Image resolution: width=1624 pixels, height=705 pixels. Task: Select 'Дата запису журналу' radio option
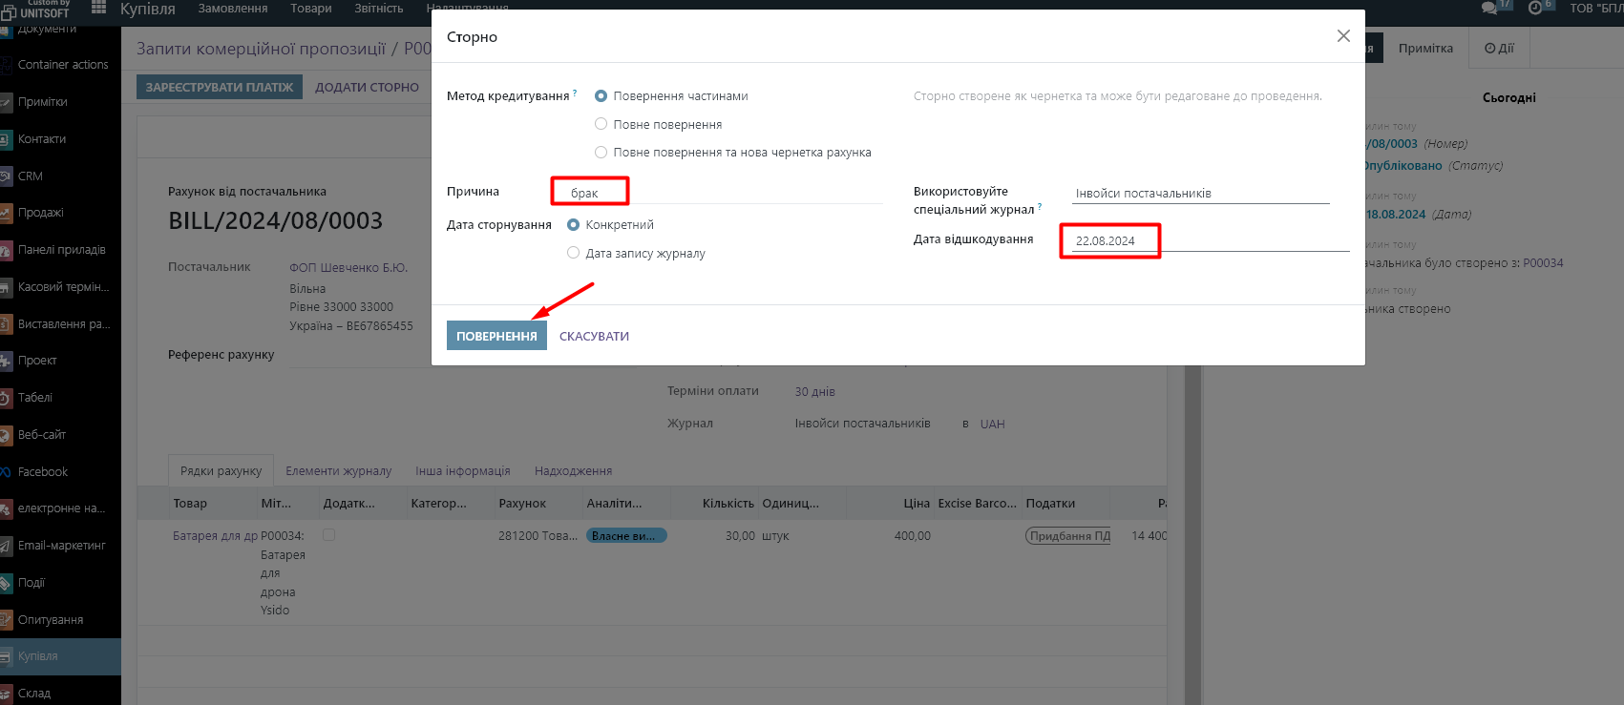point(574,253)
